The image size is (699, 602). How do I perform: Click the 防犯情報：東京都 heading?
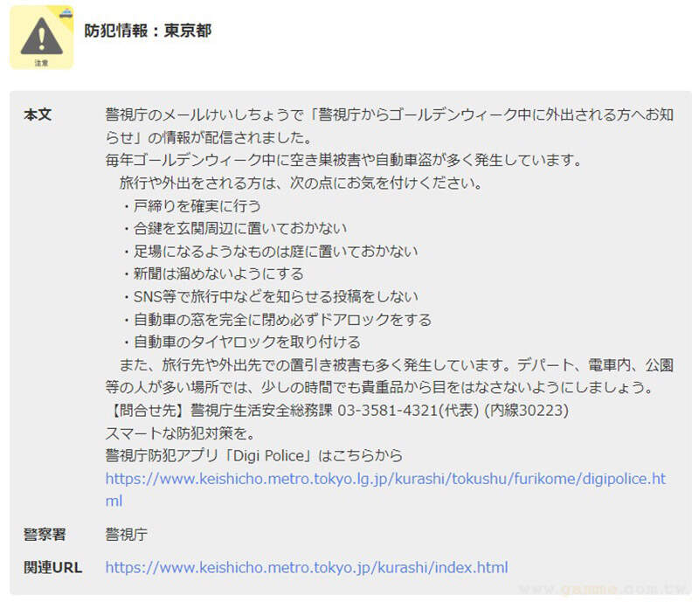[x=148, y=31]
